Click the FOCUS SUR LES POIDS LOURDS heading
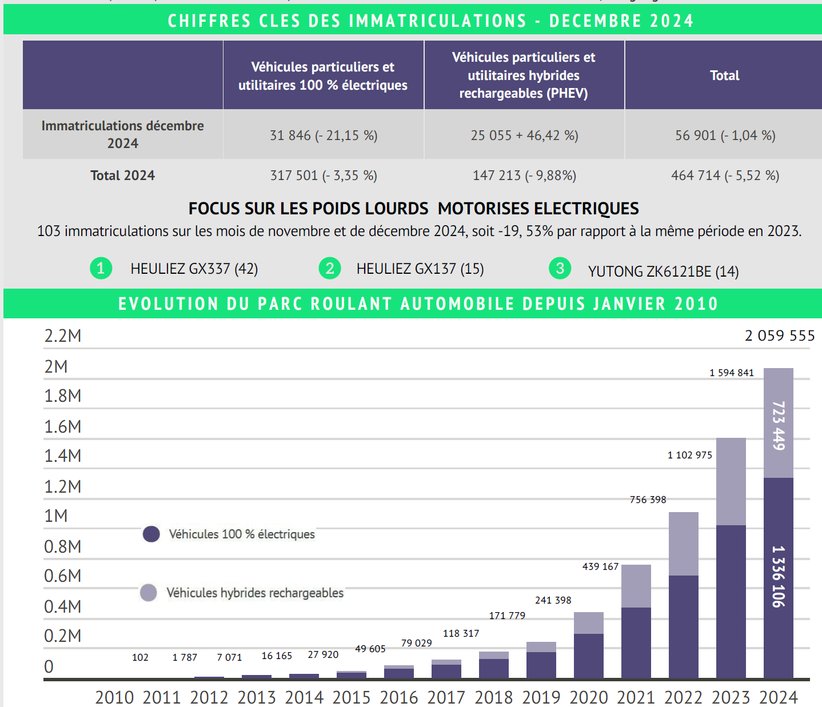This screenshot has width=822, height=707. coord(414,209)
